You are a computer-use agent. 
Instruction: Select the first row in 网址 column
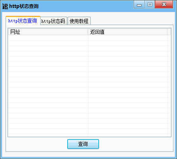point(48,38)
